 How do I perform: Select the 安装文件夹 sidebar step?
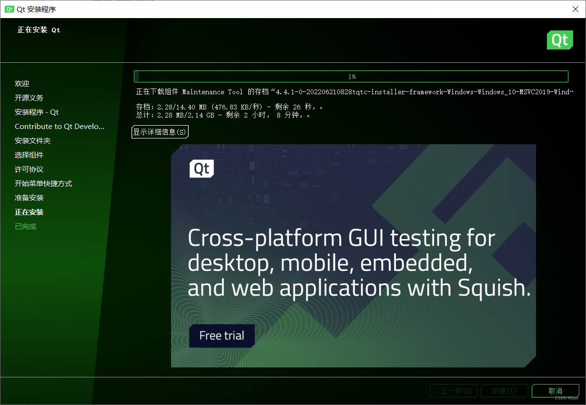pyautogui.click(x=32, y=141)
